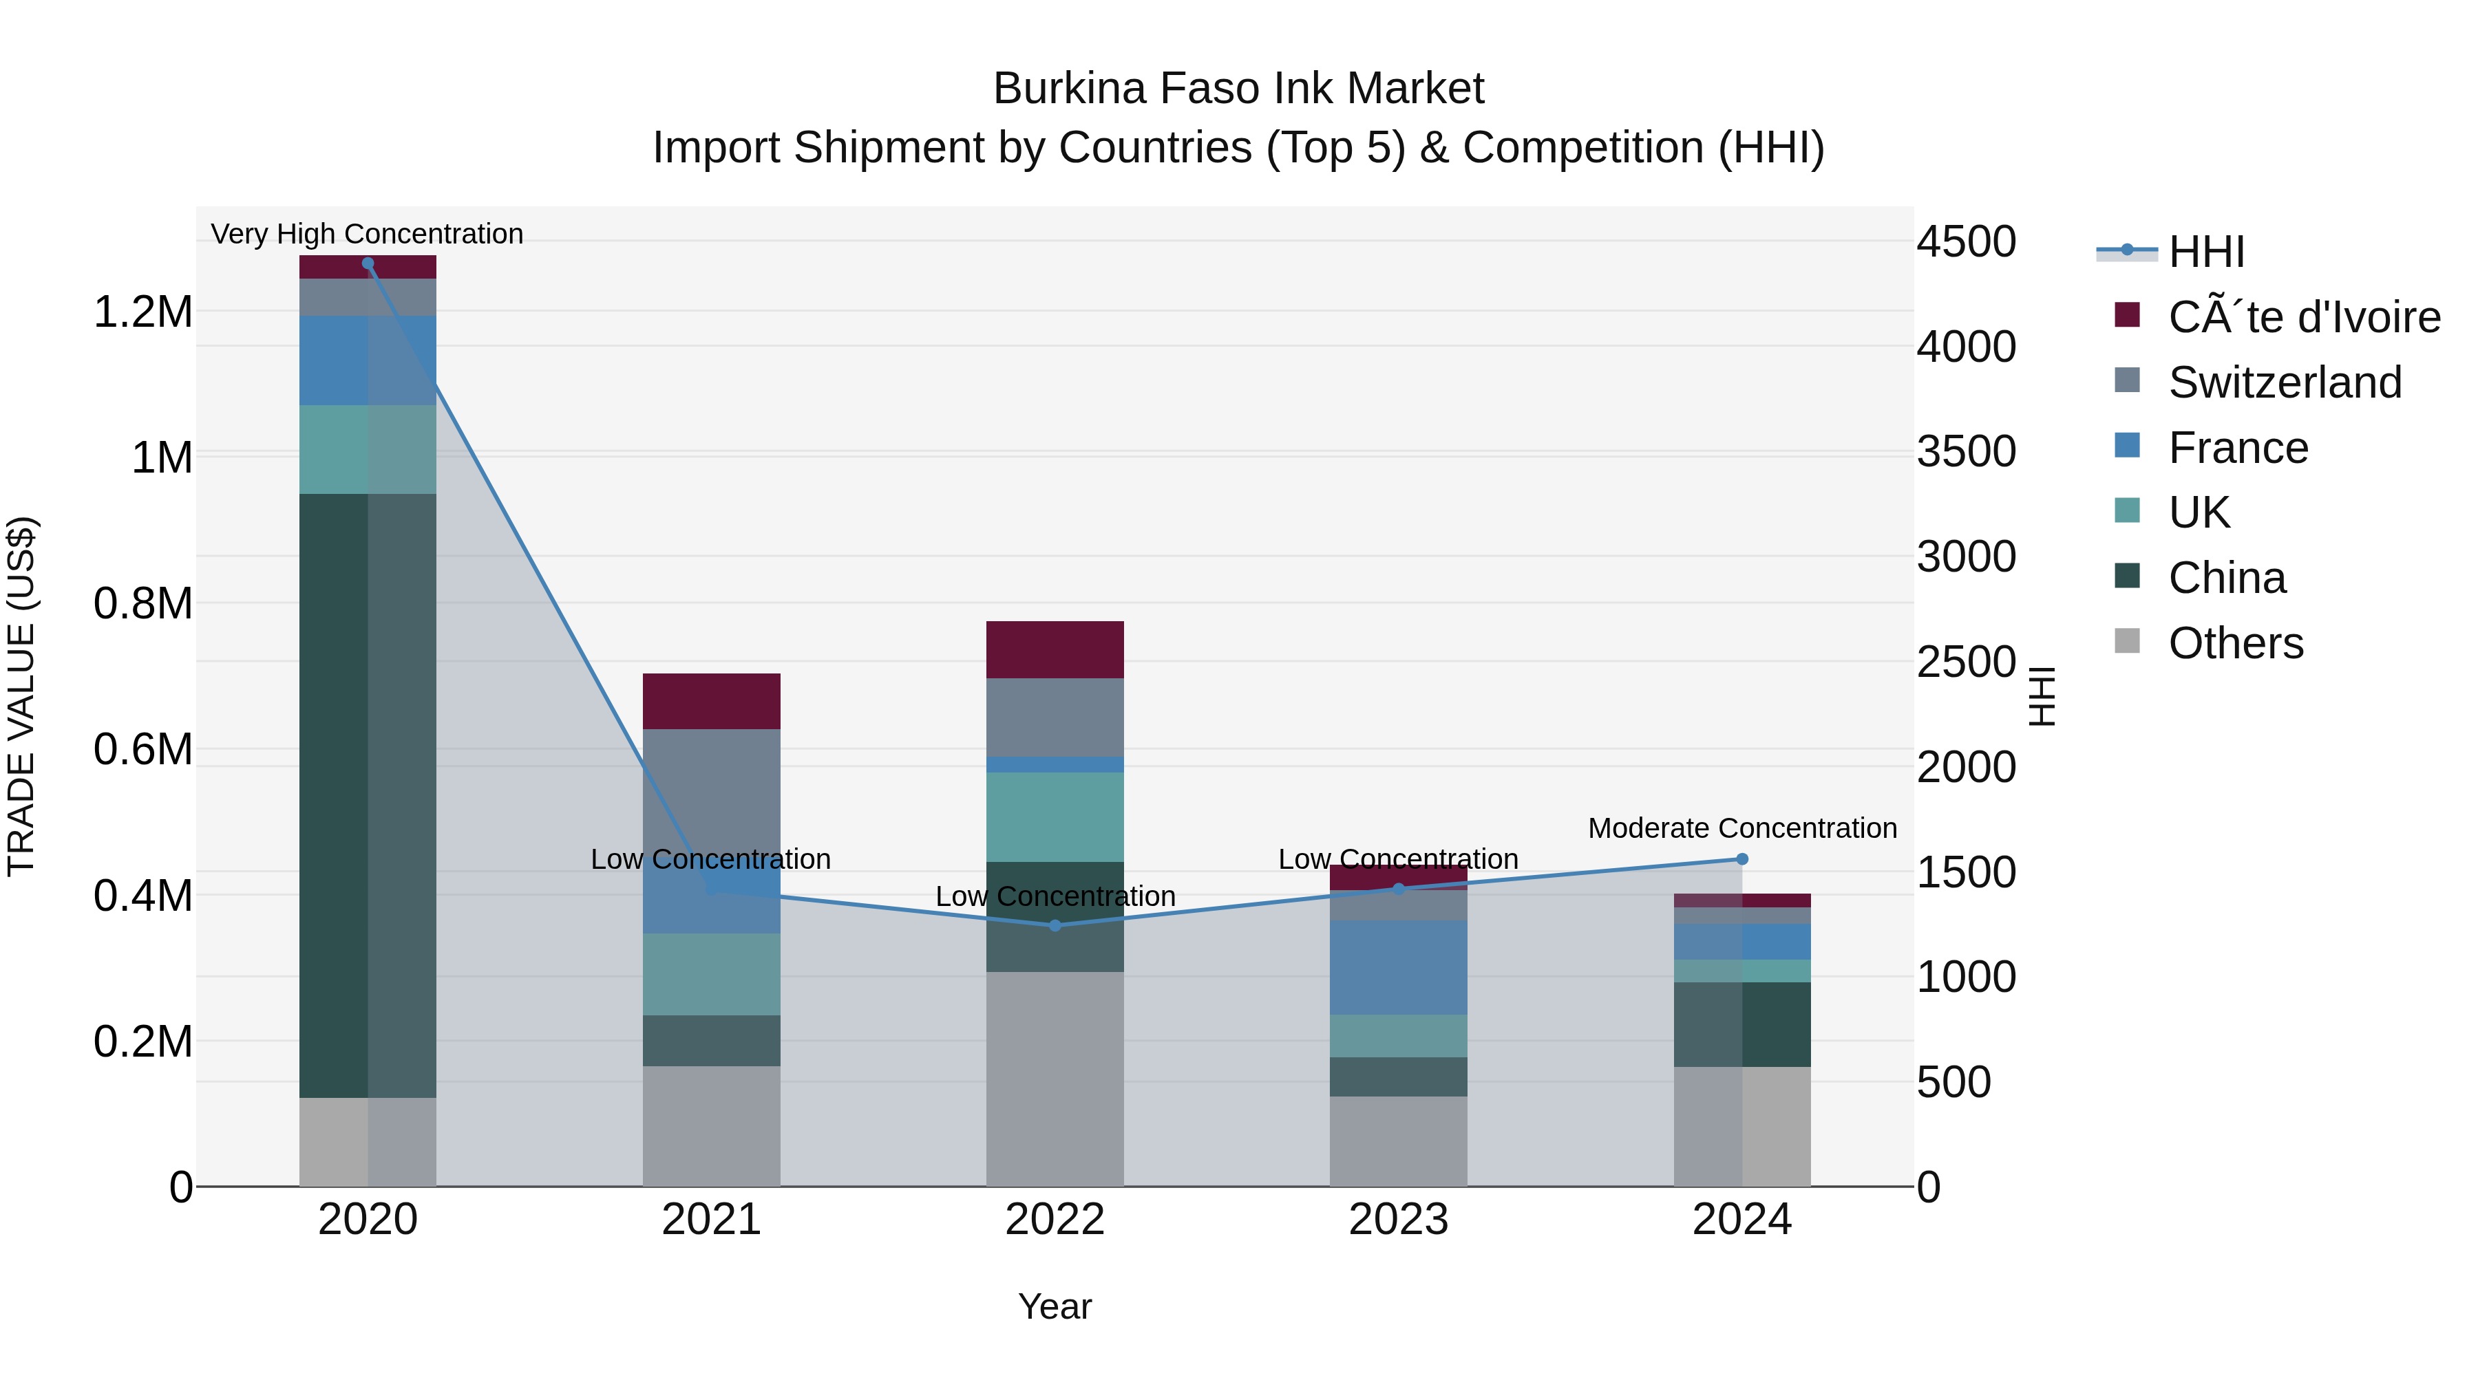The height and width of the screenshot is (1393, 2478).
Task: Click the Others segment of 2024 bar
Action: [x=1742, y=1127]
